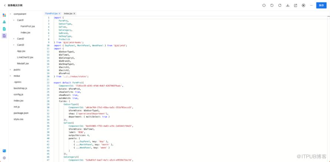Click line number 1 in the gutter

click(x=49, y=18)
